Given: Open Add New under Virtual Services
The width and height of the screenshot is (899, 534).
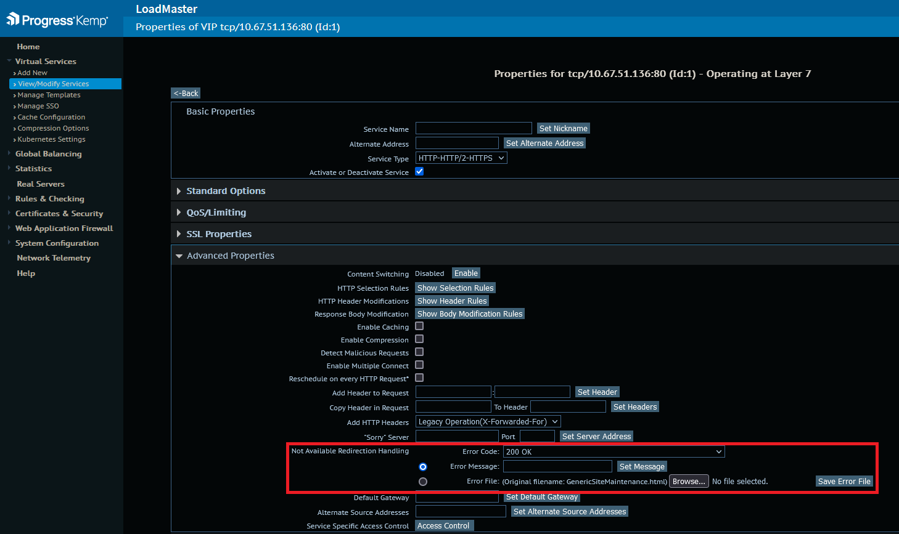Looking at the screenshot, I should [x=32, y=73].
